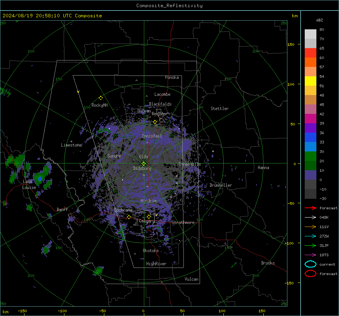Click the Brooks town label
Viewport: 339px width, 316px height.
click(268, 263)
